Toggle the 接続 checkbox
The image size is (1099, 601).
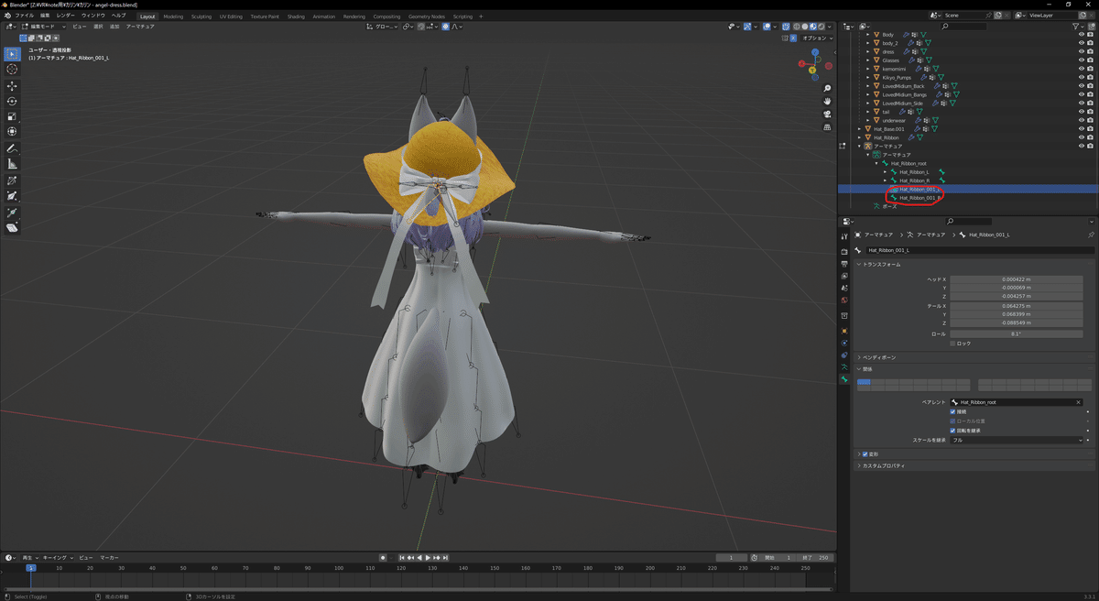pos(952,411)
